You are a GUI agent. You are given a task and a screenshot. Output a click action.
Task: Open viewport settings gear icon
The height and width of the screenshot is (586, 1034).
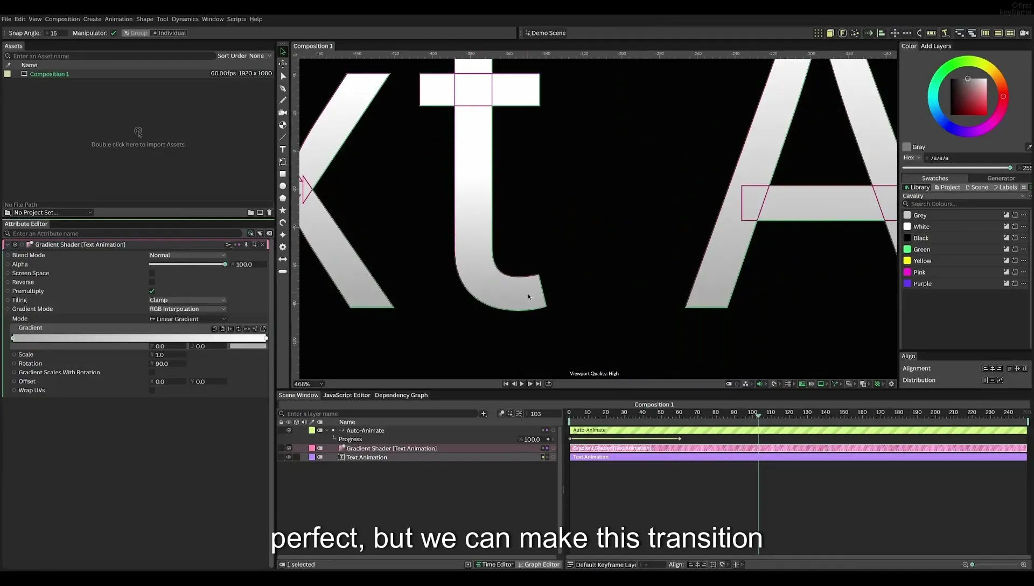click(x=891, y=384)
